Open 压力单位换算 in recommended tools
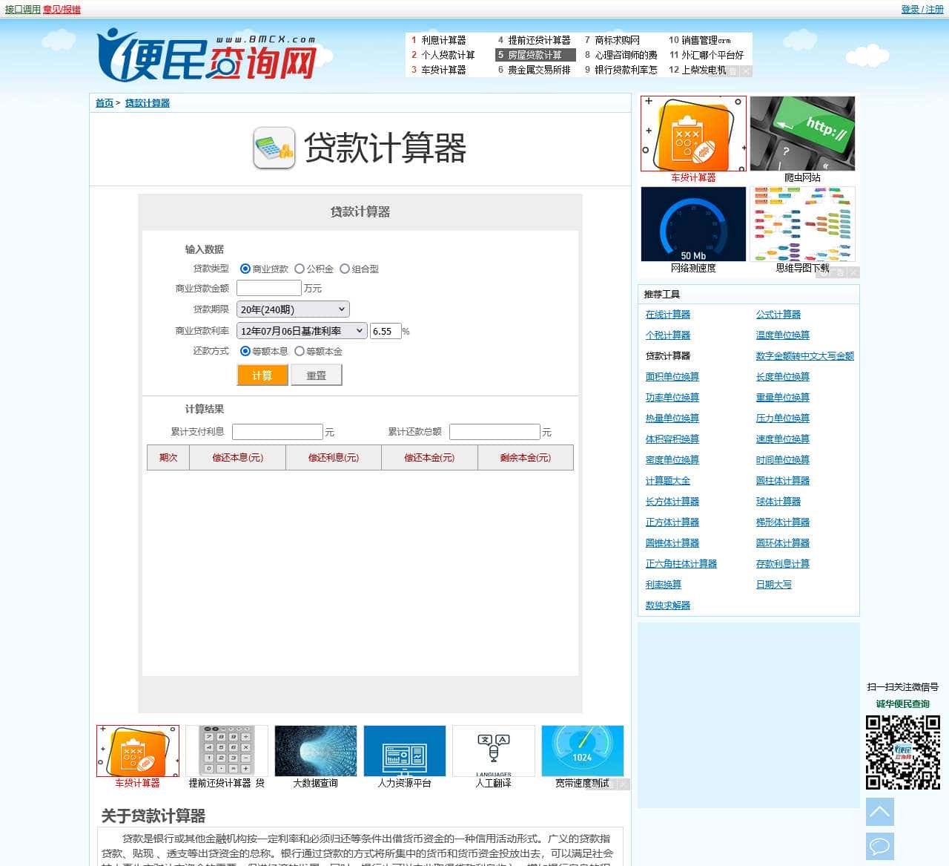Viewport: 949px width, 866px height. (783, 419)
